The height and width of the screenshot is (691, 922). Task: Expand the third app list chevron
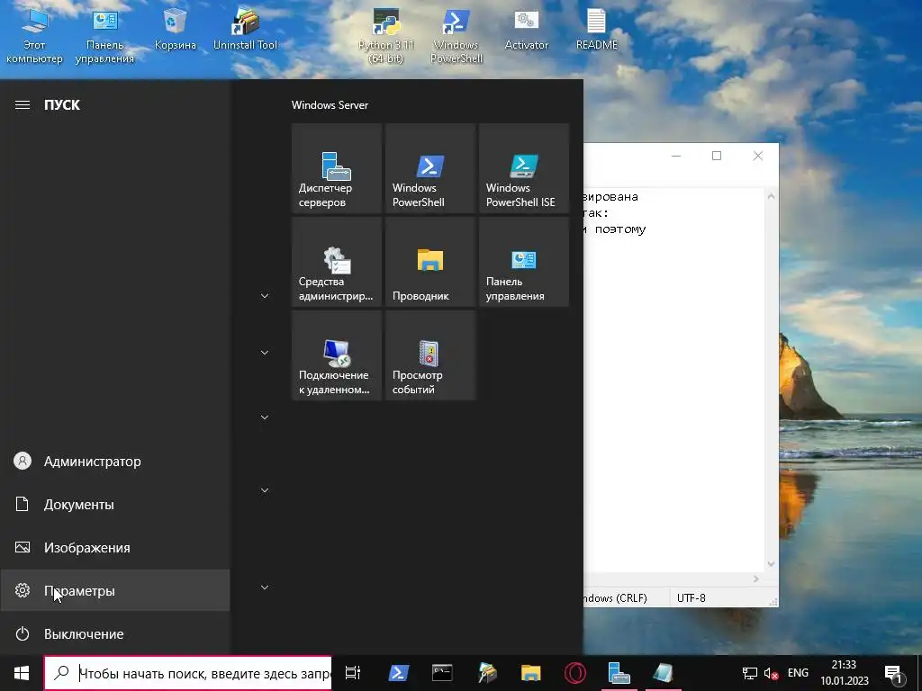[x=265, y=417]
